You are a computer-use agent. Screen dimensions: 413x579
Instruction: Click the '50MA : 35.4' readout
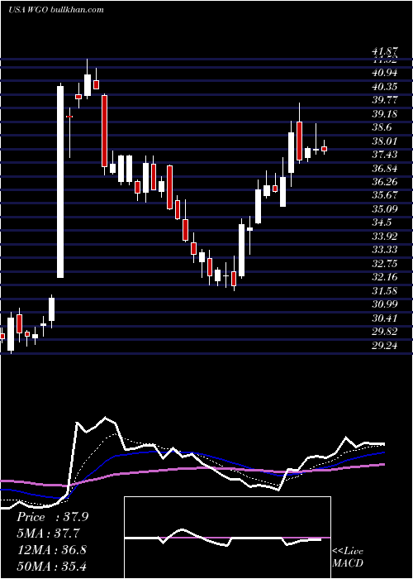click(x=51, y=566)
